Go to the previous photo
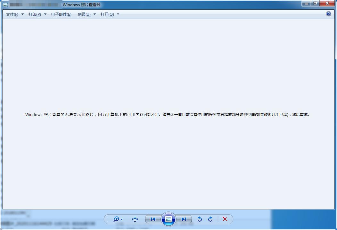 [153, 219]
